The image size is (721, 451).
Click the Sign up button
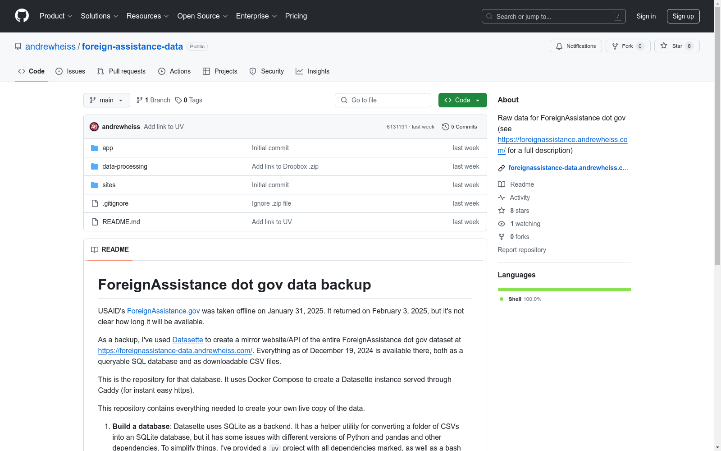click(x=683, y=16)
